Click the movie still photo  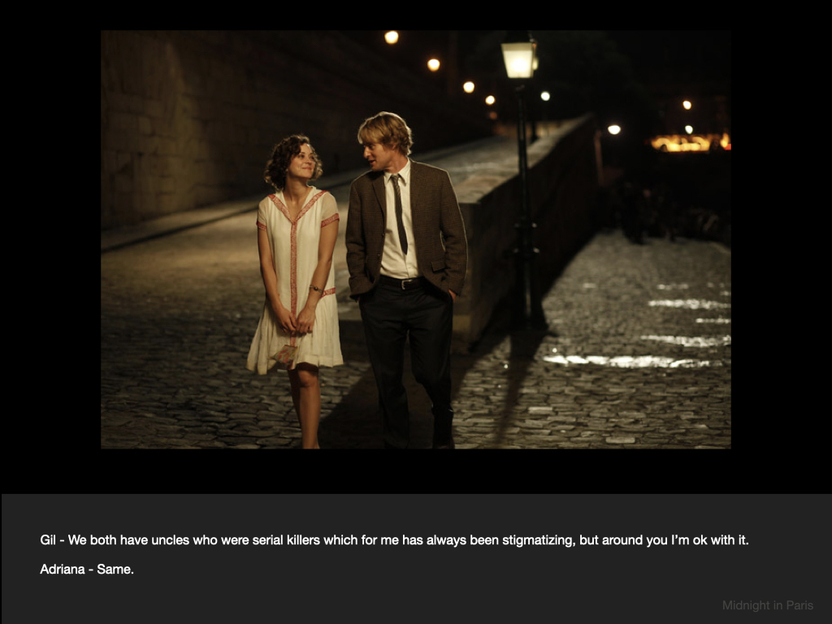[x=415, y=239]
